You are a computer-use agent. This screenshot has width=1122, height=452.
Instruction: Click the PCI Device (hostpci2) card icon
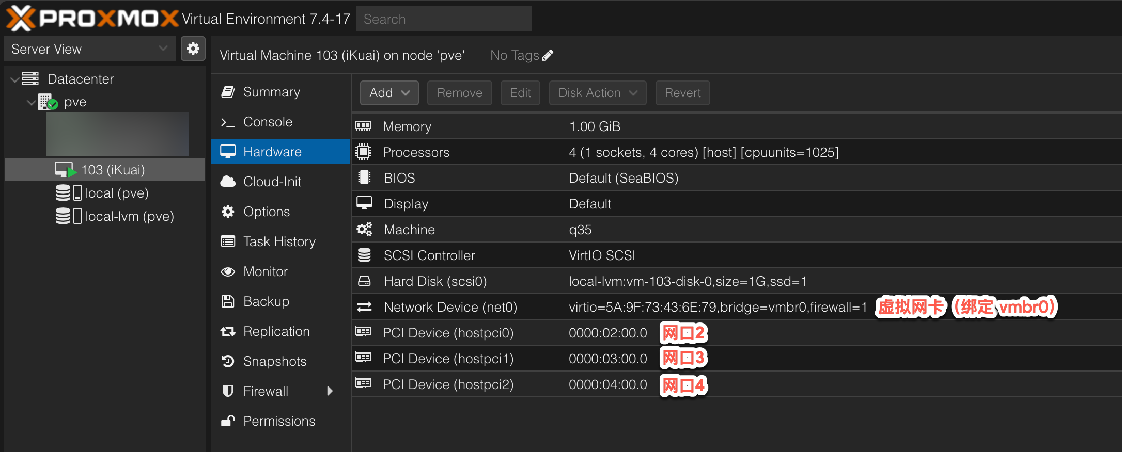pyautogui.click(x=363, y=383)
